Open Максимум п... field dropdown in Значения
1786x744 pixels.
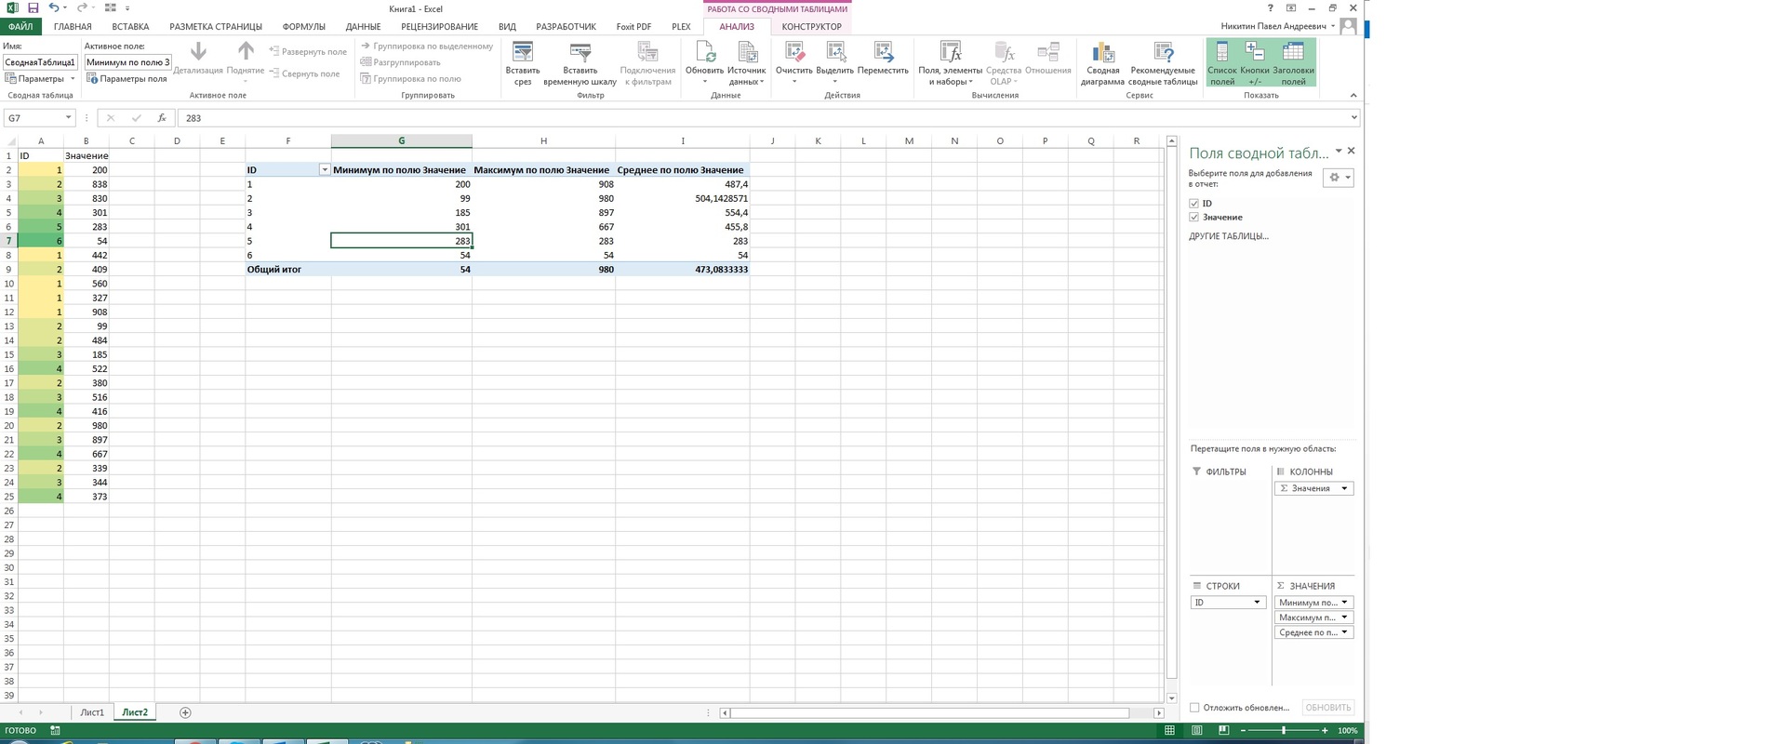[1344, 618]
